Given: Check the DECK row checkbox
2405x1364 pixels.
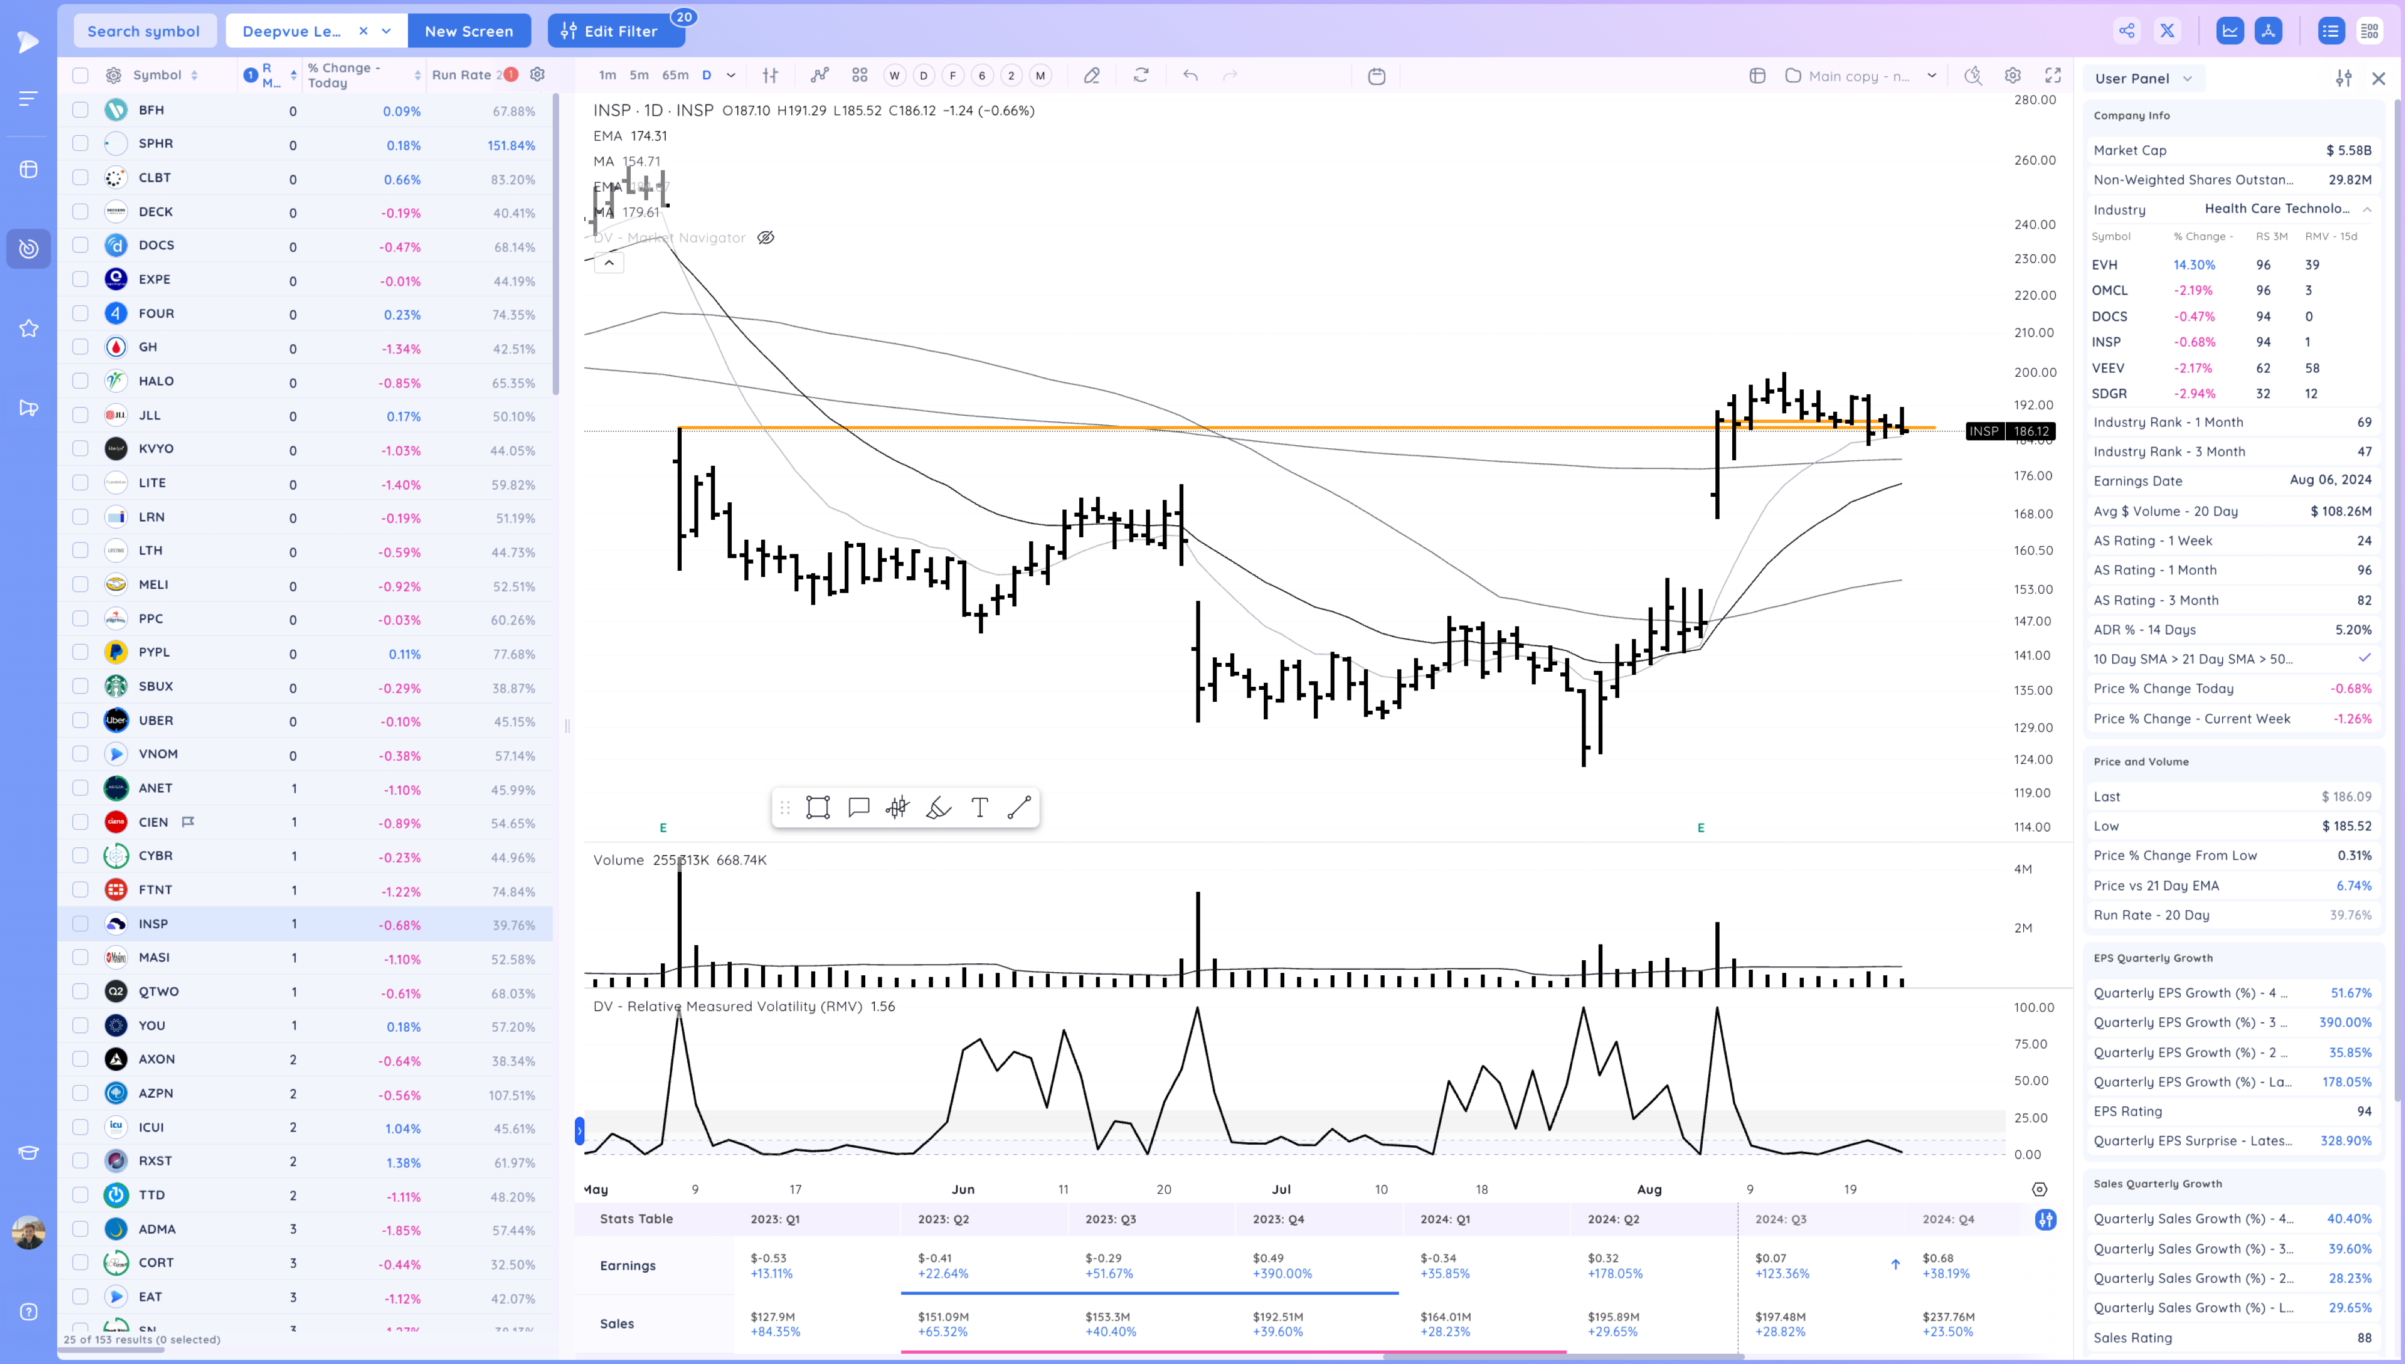Looking at the screenshot, I should [x=81, y=212].
